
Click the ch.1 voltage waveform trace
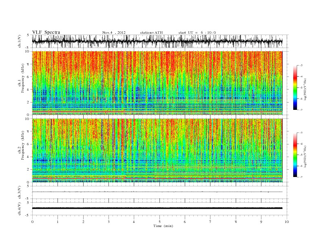click(157, 41)
